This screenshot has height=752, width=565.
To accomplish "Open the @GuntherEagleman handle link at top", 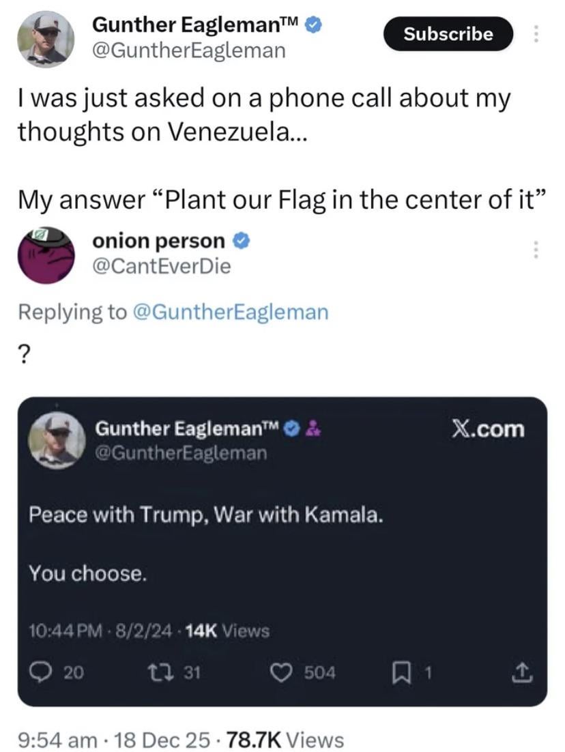I will coord(189,50).
